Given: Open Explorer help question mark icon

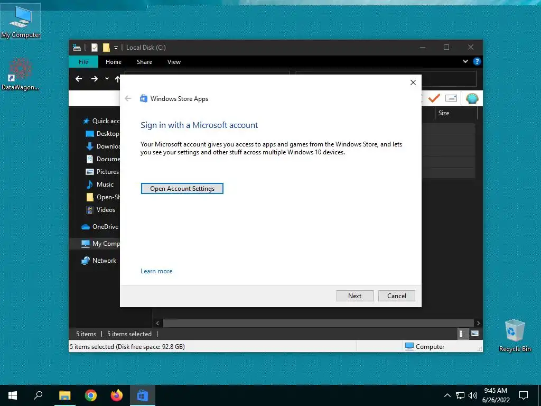Looking at the screenshot, I should [477, 61].
